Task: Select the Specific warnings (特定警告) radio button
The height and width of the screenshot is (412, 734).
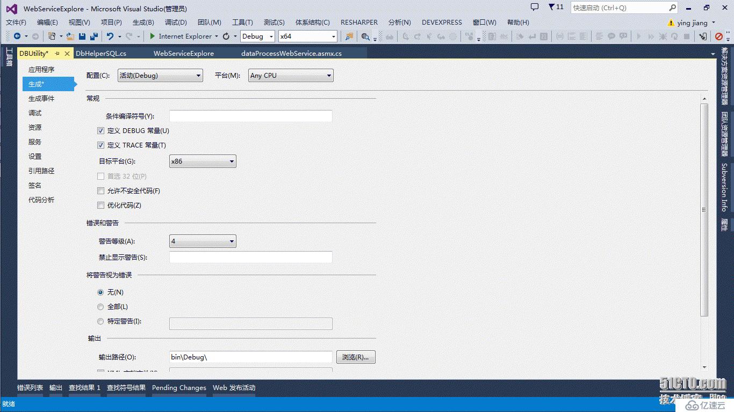Action: pyautogui.click(x=100, y=321)
